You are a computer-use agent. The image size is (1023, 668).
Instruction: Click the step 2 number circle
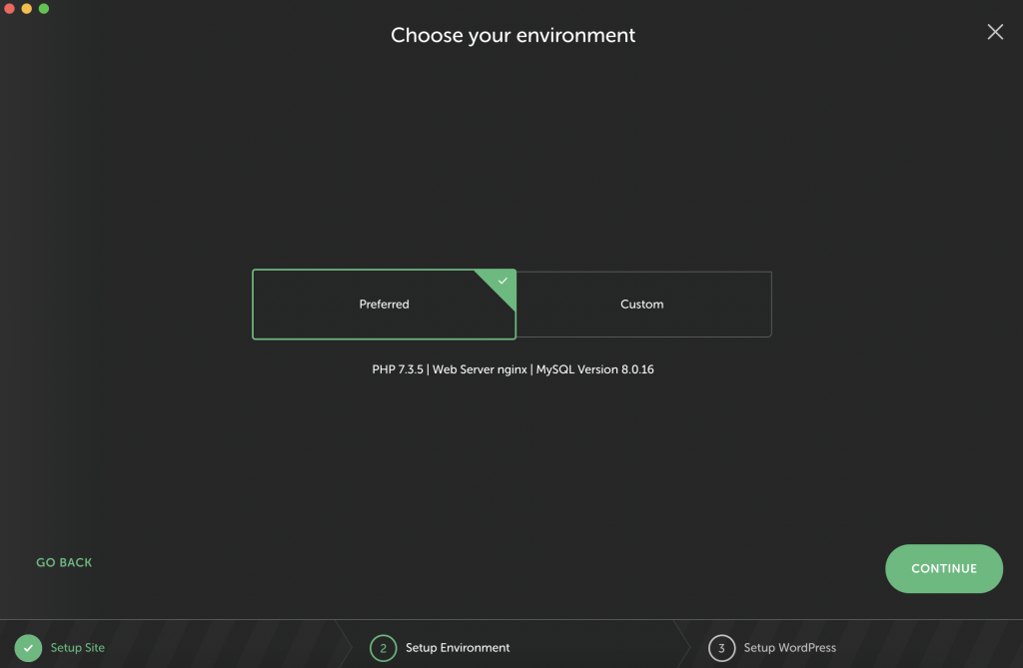(383, 648)
